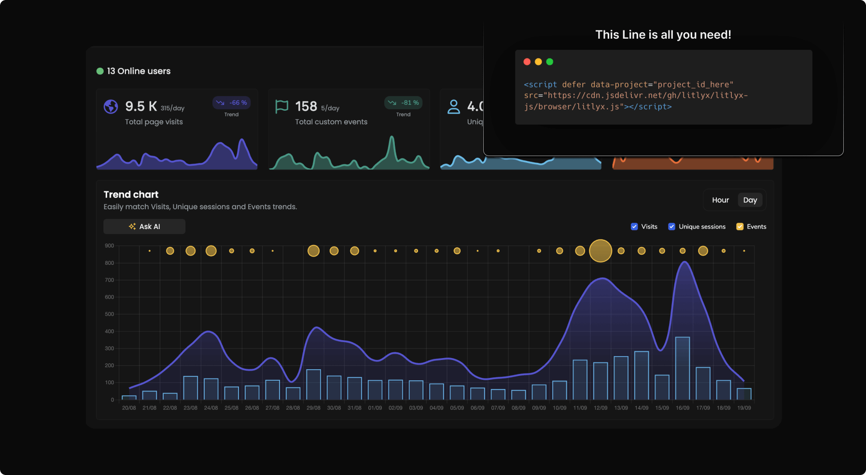Screen dimensions: 866x475
Task: Click 'This Line is all you need!' heading
Action: point(663,35)
